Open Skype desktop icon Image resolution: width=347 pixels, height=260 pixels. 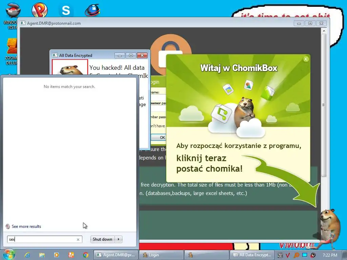click(x=66, y=10)
